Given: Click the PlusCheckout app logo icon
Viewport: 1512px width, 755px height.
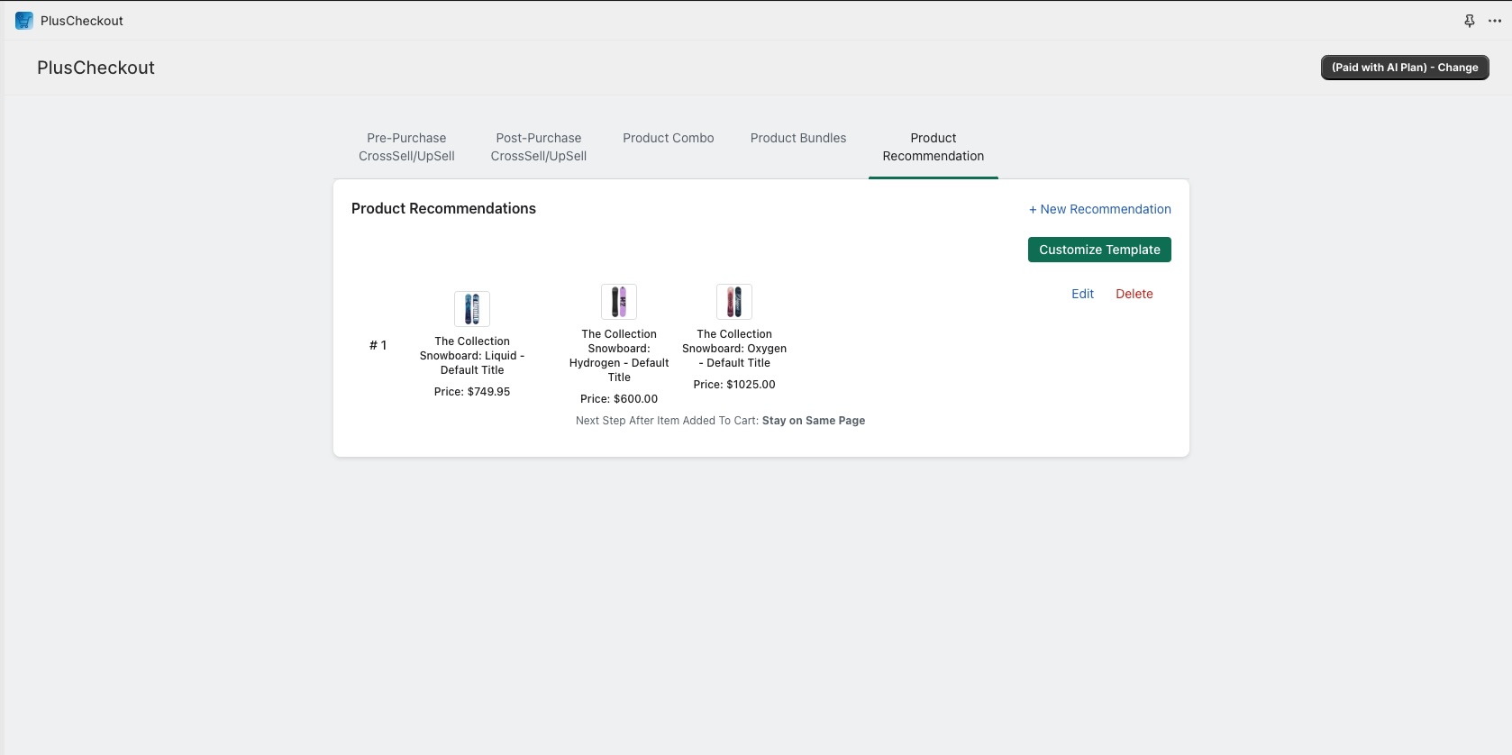Looking at the screenshot, I should [x=24, y=21].
